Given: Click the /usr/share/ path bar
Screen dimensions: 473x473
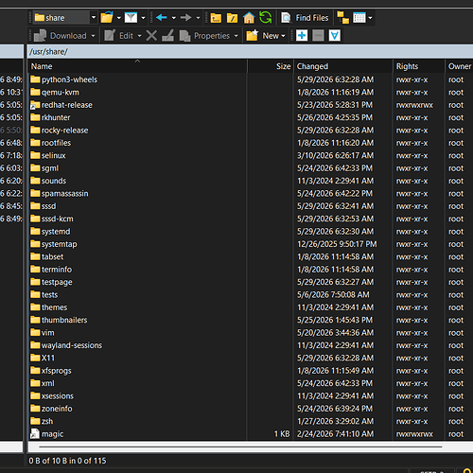Looking at the screenshot, I should [251, 51].
